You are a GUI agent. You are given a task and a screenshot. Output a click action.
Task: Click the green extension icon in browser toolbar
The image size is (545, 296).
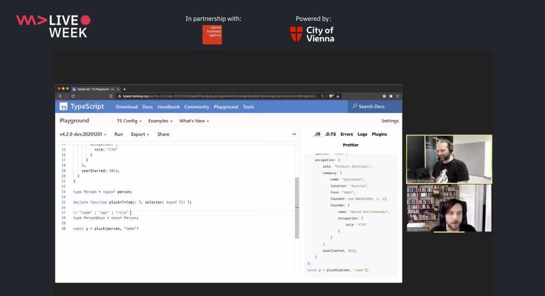point(384,96)
